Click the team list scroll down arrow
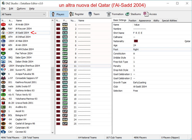This screenshot has height=140, width=192. (x=53, y=133)
